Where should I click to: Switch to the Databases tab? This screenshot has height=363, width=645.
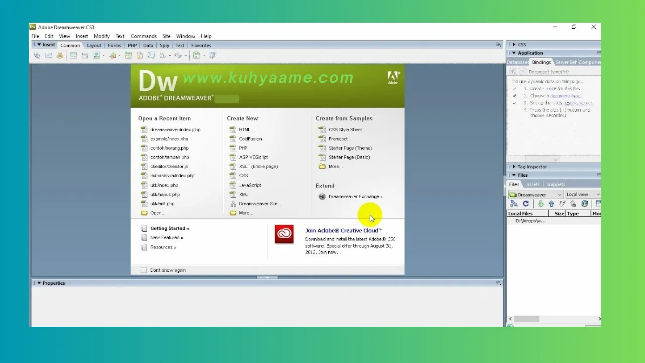point(518,62)
